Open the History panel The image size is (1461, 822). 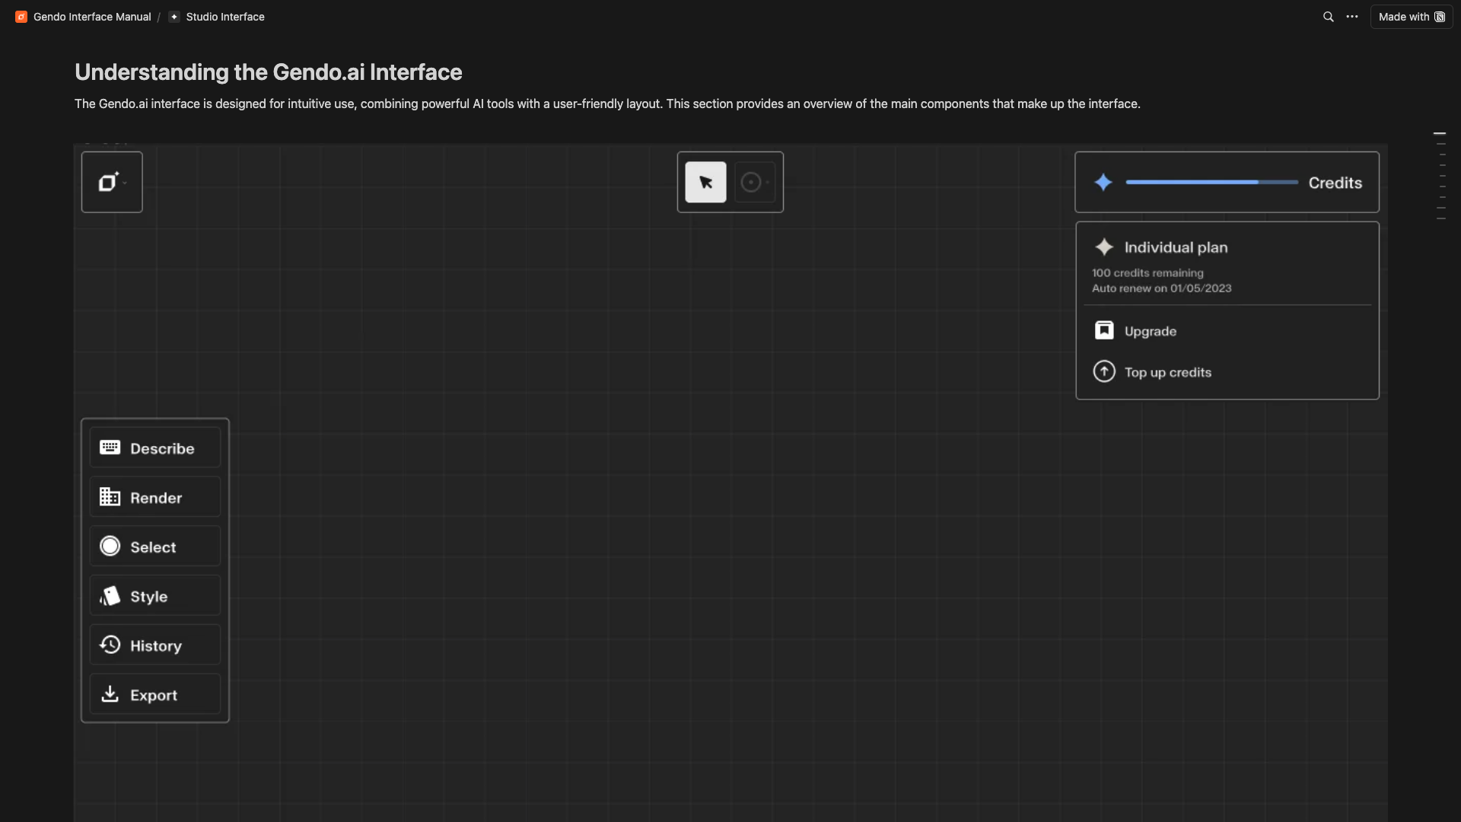(155, 645)
